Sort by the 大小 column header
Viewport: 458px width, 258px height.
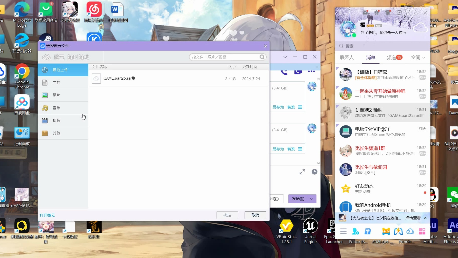pyautogui.click(x=232, y=67)
